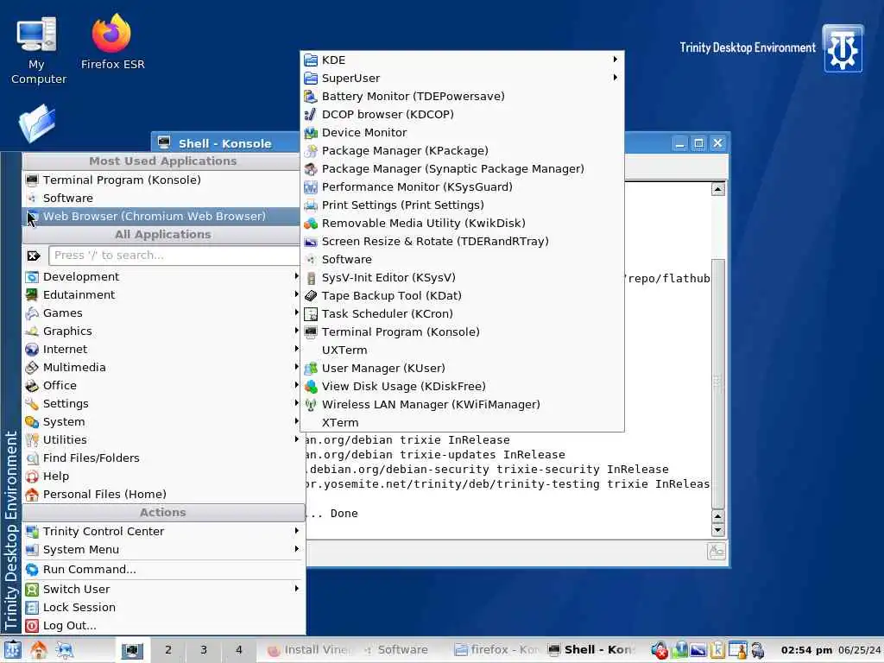Click the clear search icon beside search field
Viewport: 884px width, 663px height.
tap(34, 256)
